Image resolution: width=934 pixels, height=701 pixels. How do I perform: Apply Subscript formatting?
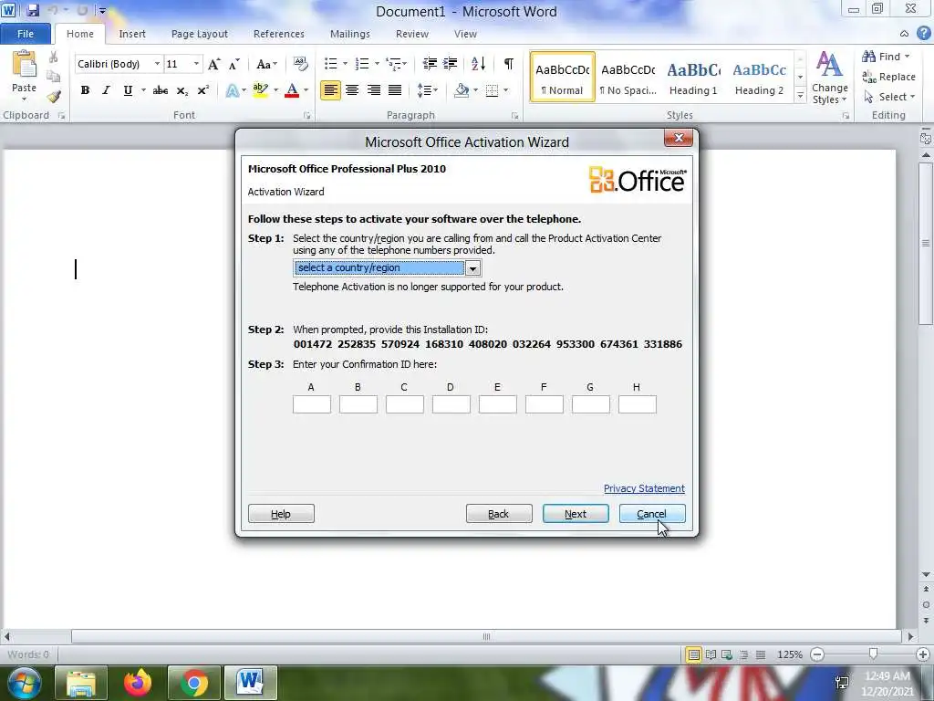pos(182,90)
